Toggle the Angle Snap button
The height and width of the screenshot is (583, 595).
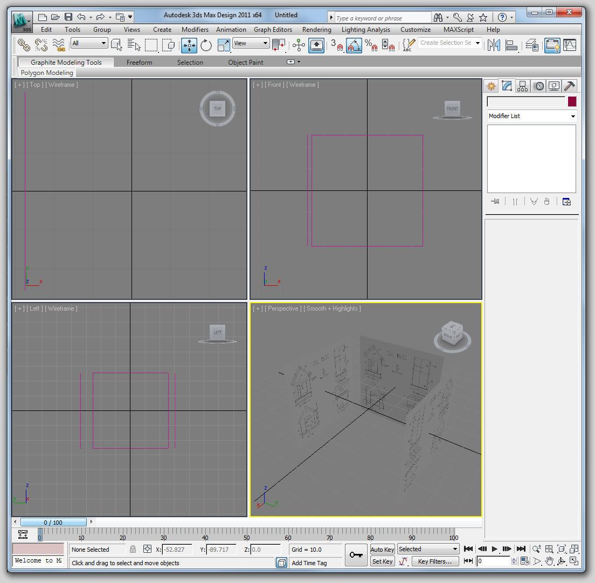tap(354, 45)
